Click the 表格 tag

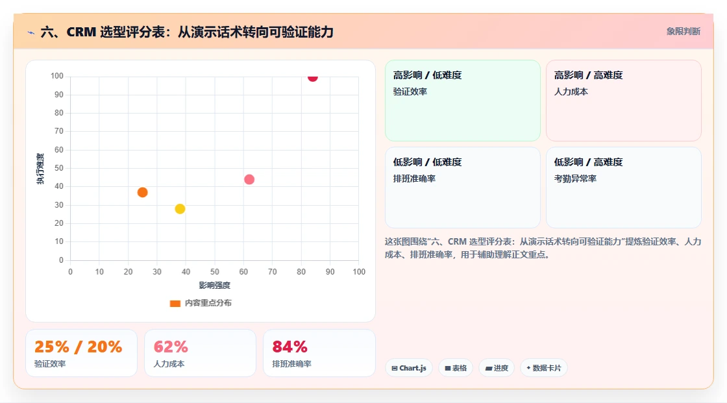(x=456, y=368)
